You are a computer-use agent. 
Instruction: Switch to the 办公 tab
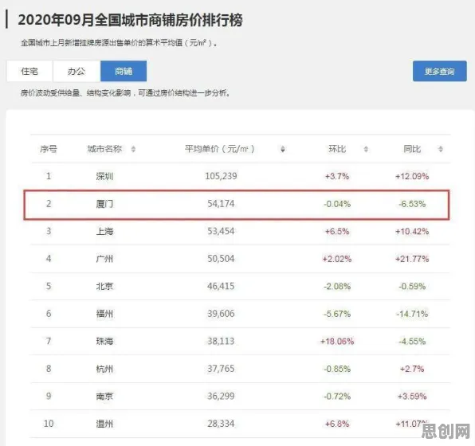pyautogui.click(x=77, y=71)
